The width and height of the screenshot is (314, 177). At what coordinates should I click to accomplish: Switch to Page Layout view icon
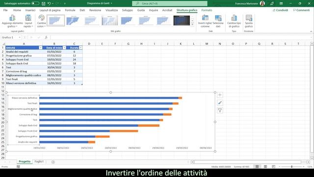[265, 167]
